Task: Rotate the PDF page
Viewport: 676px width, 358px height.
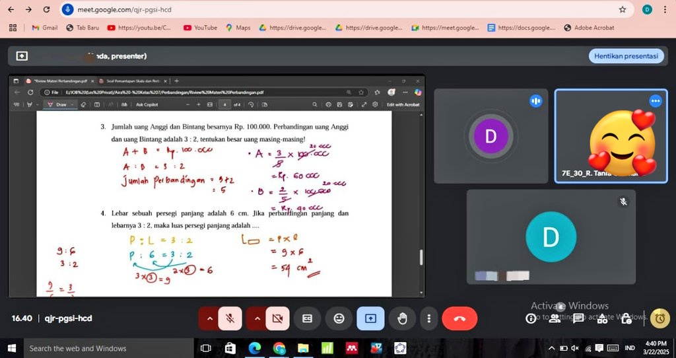Action: [252, 104]
